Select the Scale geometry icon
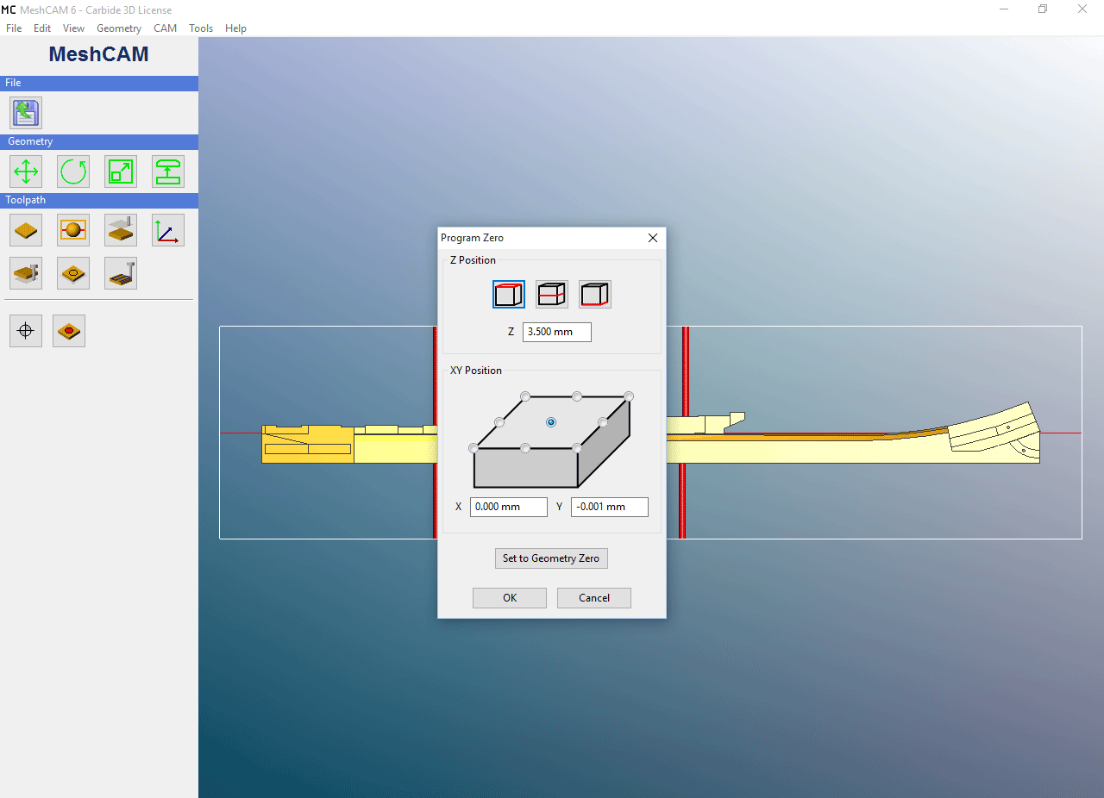Screen dimensions: 1104x798 click(x=121, y=171)
